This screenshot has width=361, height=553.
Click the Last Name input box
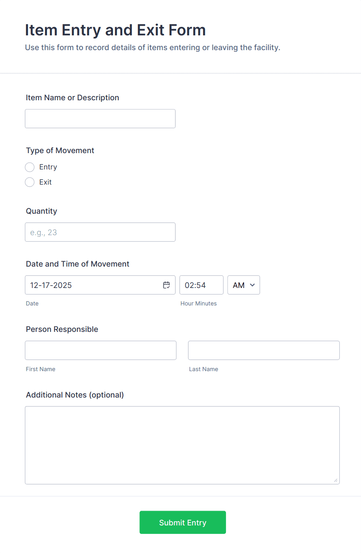pyautogui.click(x=264, y=350)
